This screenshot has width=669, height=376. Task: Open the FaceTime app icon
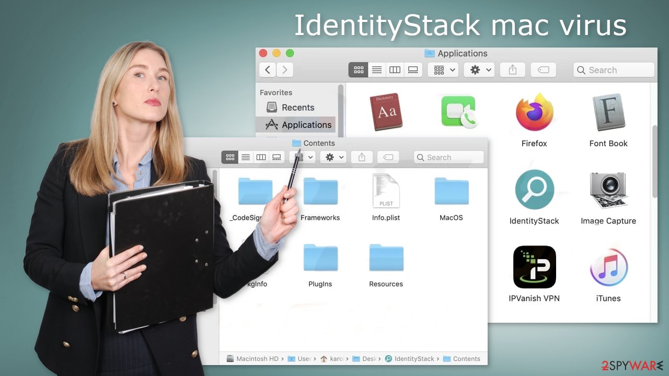pos(459,112)
